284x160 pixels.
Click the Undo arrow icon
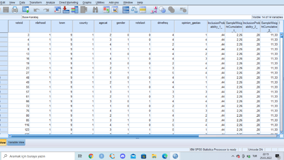coord(37,10)
